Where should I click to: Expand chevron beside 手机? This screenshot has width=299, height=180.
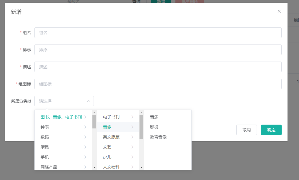pos(85,157)
